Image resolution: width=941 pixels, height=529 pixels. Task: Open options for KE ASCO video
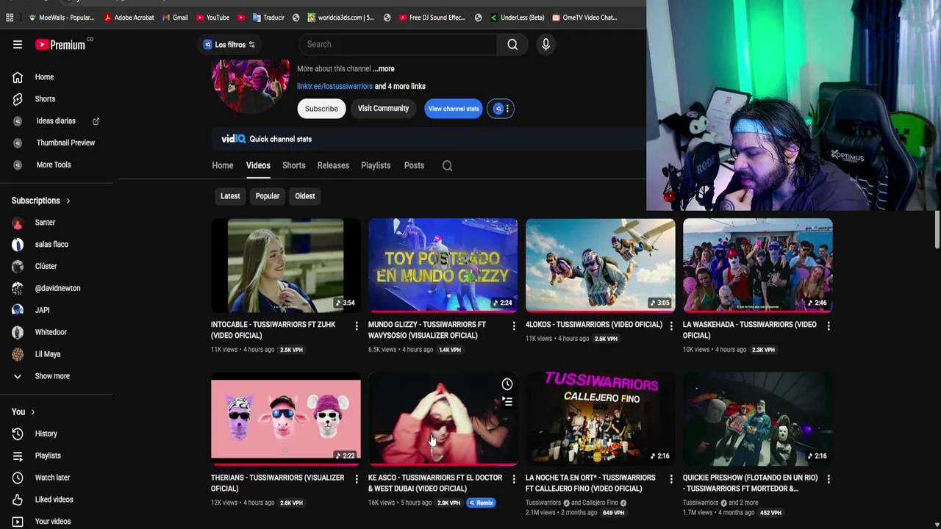514,479
